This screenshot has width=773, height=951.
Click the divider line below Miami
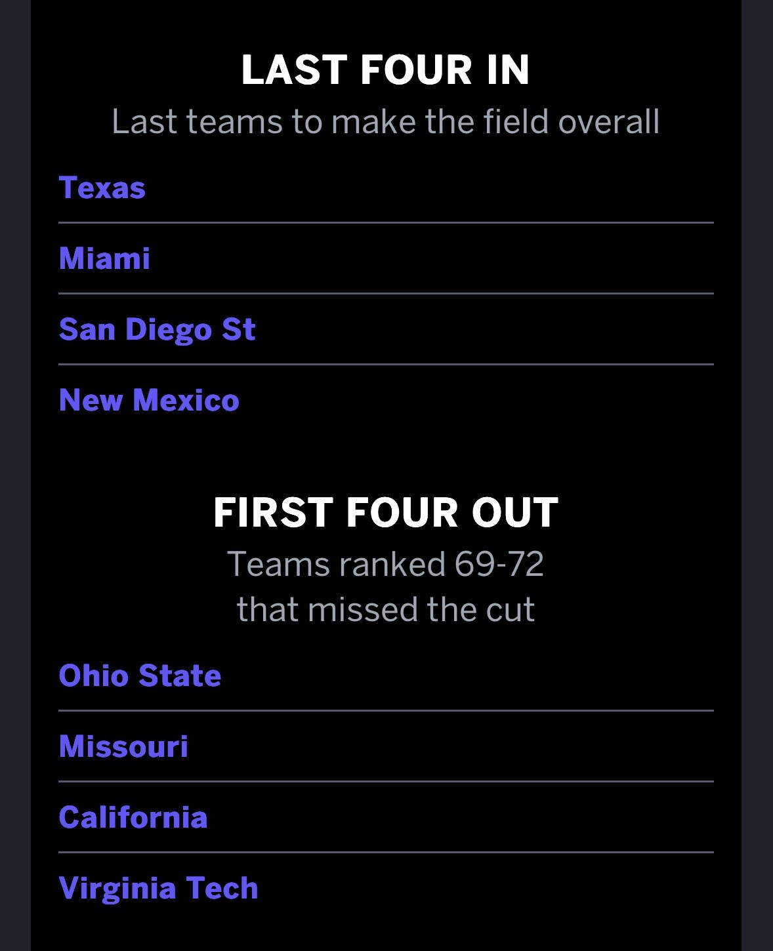(x=386, y=294)
